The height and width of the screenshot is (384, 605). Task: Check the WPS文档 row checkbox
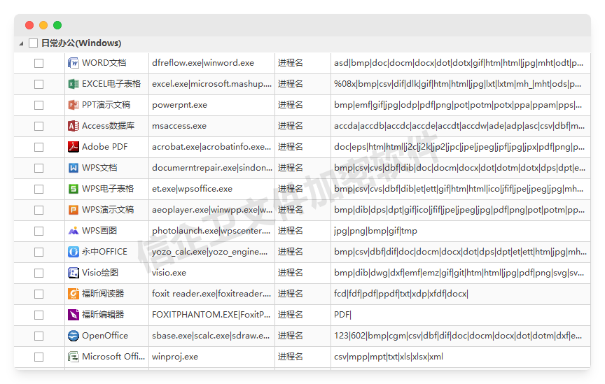pos(39,168)
